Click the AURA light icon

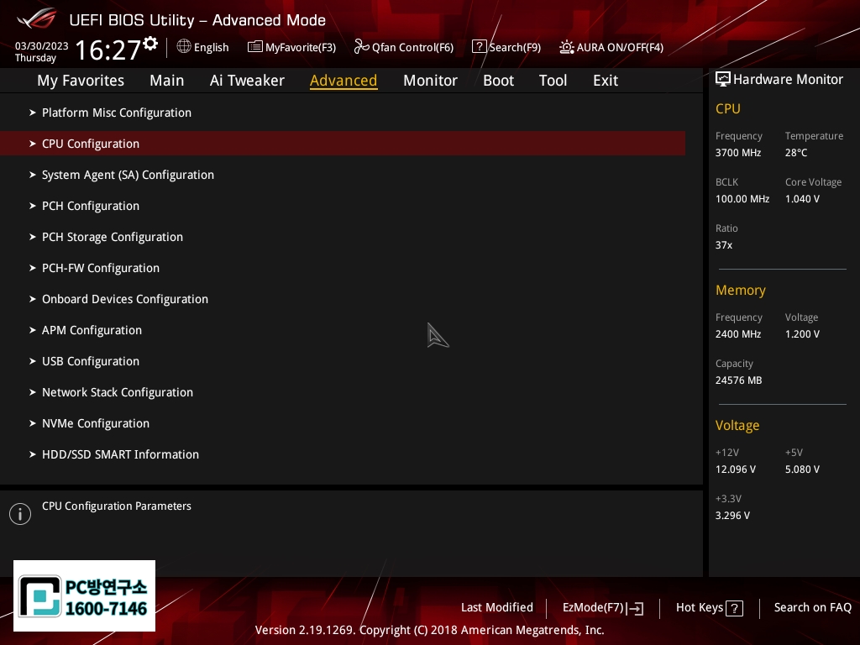(566, 47)
